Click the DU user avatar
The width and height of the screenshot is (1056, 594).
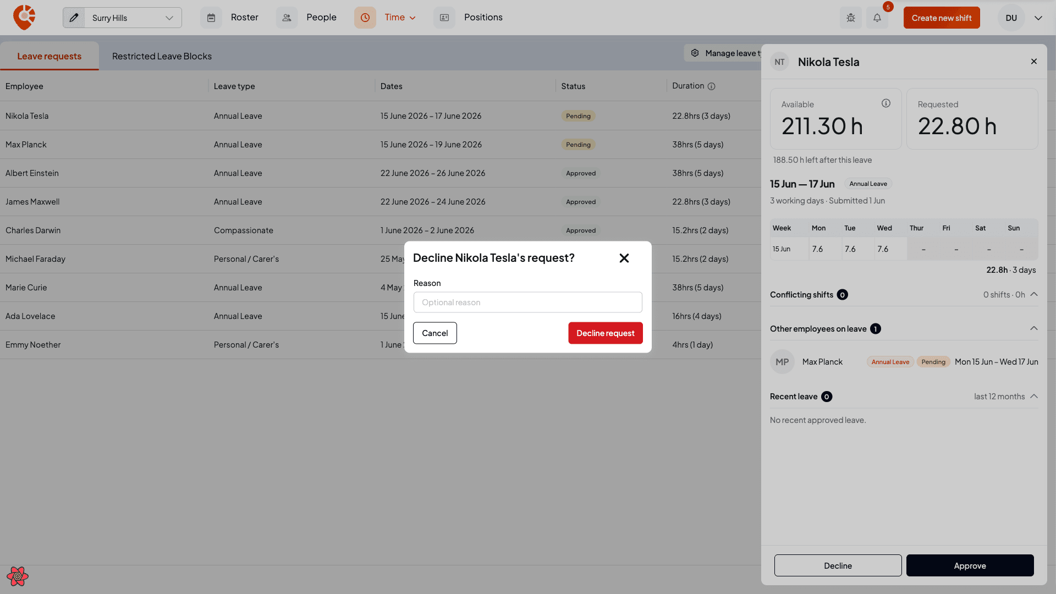1011,18
